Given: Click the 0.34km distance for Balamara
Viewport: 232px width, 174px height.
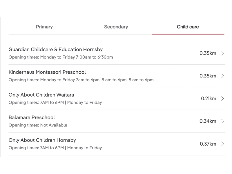Looking at the screenshot, I should pos(208,121).
